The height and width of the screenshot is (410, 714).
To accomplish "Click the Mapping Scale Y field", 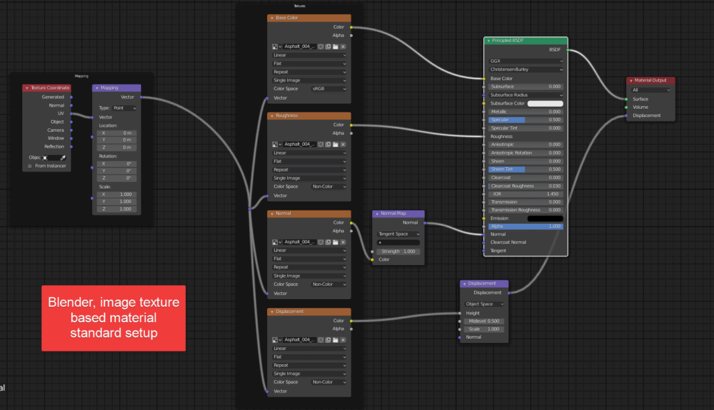I will pyautogui.click(x=116, y=202).
